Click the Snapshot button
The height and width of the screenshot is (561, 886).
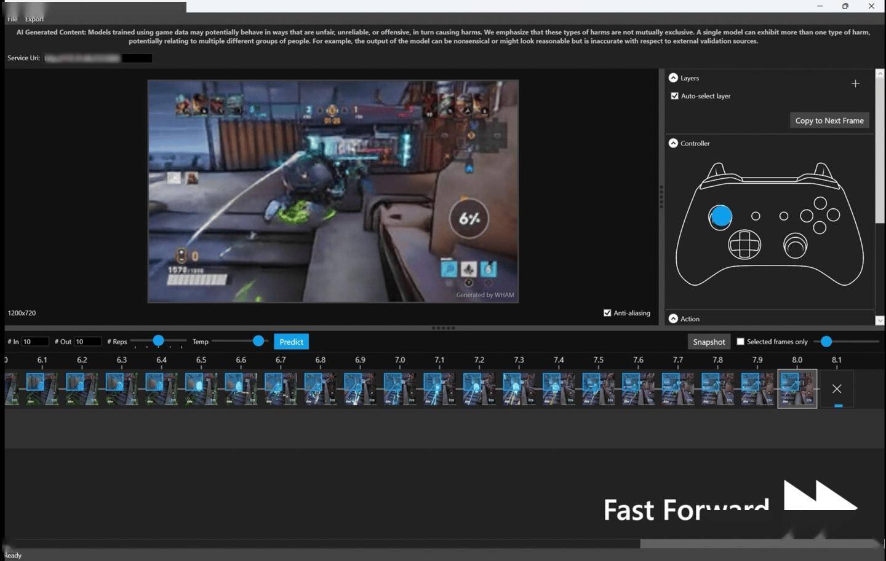coord(709,342)
